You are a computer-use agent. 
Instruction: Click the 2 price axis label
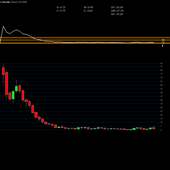pos(161,130)
